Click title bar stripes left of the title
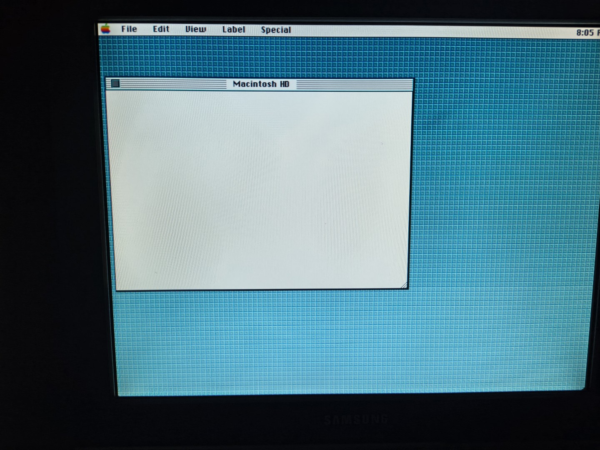The image size is (600, 450). pos(173,84)
